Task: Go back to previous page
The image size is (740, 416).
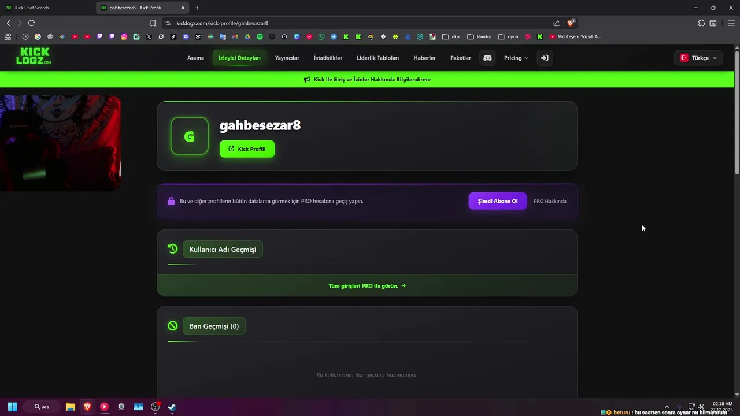Action: [8, 23]
